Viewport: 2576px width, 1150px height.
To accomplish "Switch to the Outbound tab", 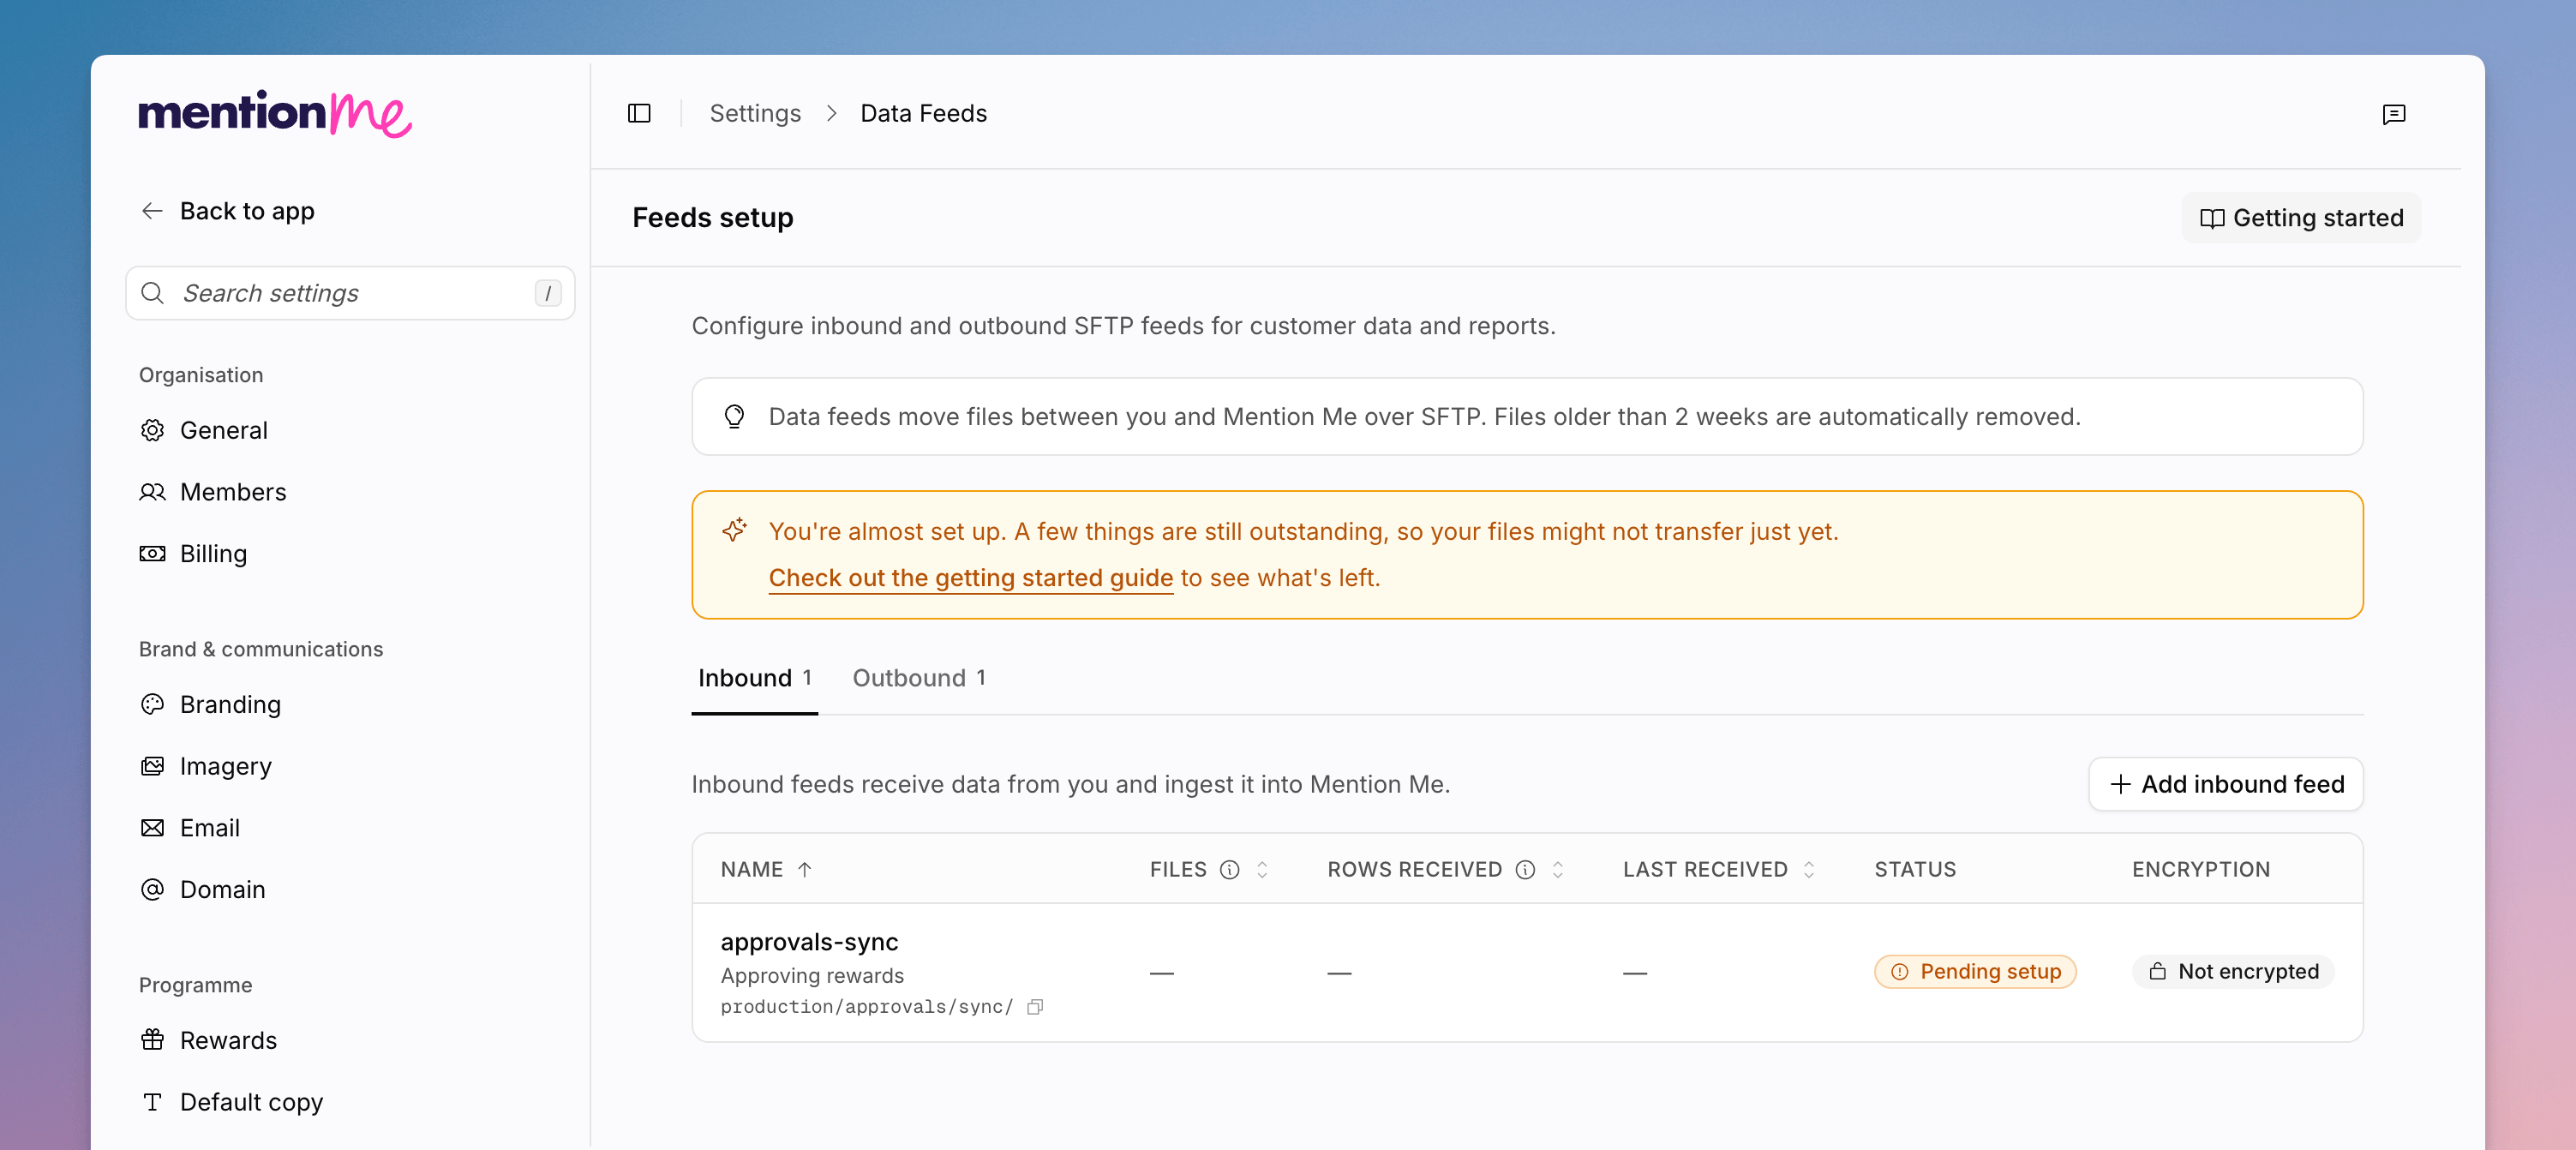I will [919, 678].
